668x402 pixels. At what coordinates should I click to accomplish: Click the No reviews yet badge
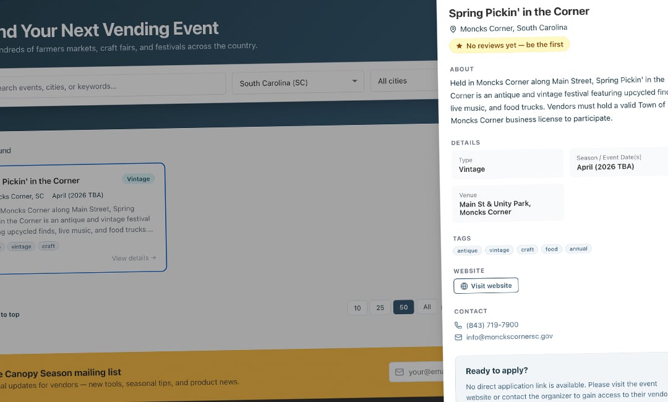tap(509, 45)
